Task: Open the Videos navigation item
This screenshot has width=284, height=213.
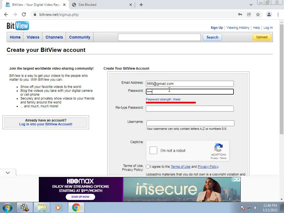Action: (33, 37)
